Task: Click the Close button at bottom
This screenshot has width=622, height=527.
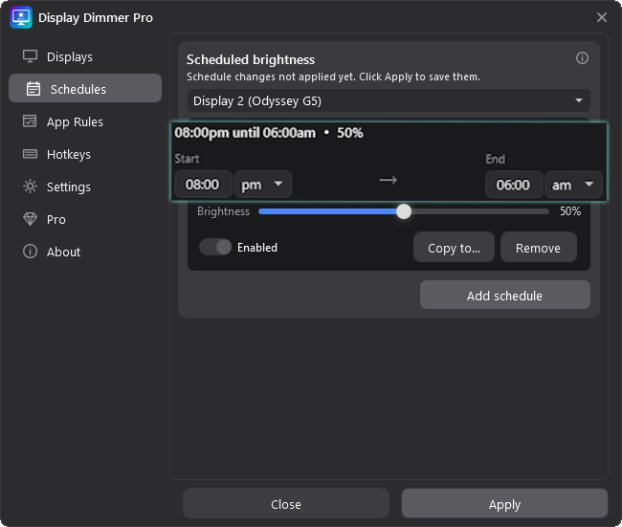Action: point(285,504)
